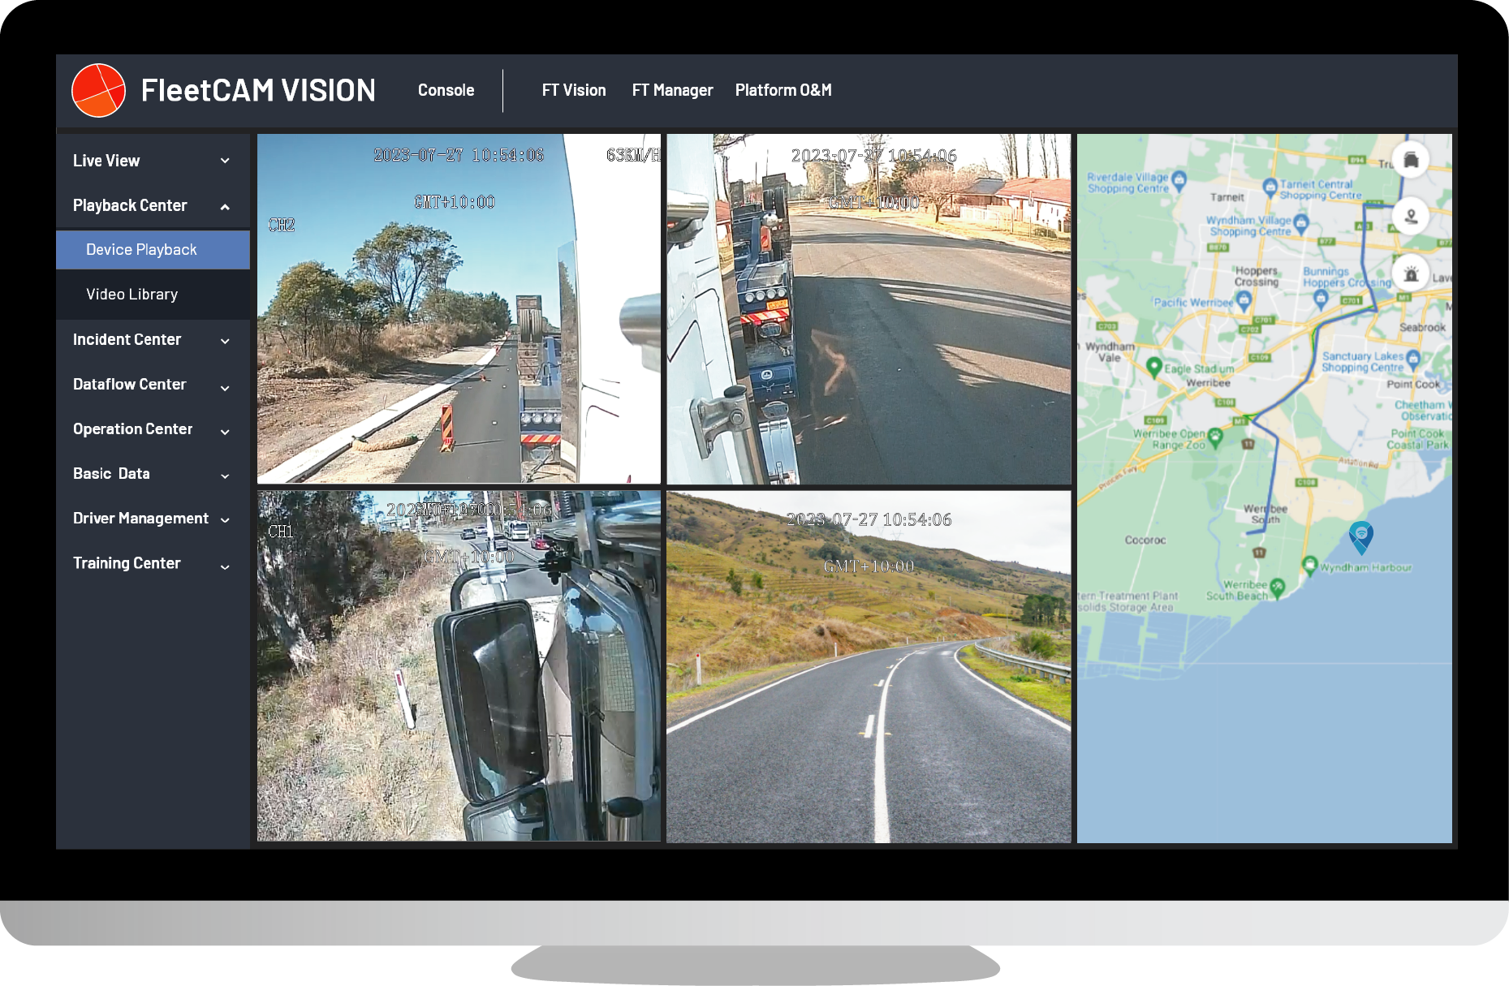The height and width of the screenshot is (986, 1509).
Task: Click the blue vehicle marker near Wyndham Harbour
Action: 1360,536
